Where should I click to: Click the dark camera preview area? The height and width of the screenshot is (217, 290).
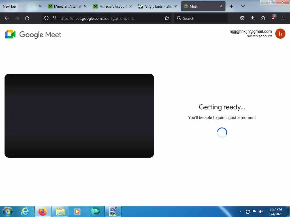tap(79, 116)
